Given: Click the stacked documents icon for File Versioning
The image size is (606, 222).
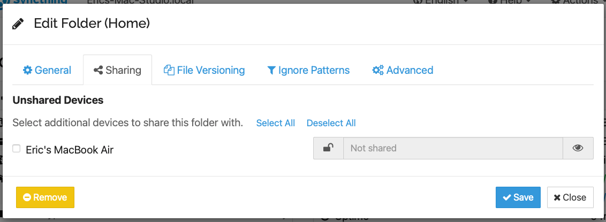Looking at the screenshot, I should point(169,70).
